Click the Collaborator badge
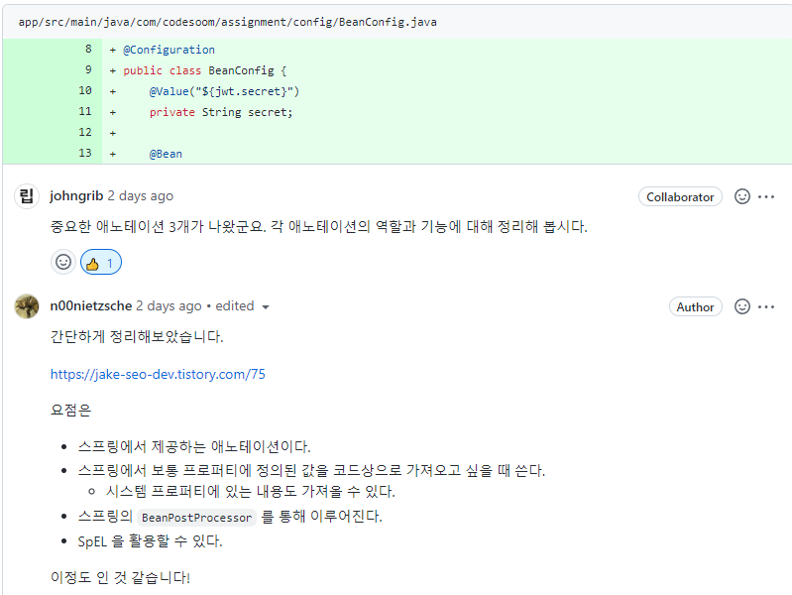The width and height of the screenshot is (792, 595). pyautogui.click(x=680, y=197)
